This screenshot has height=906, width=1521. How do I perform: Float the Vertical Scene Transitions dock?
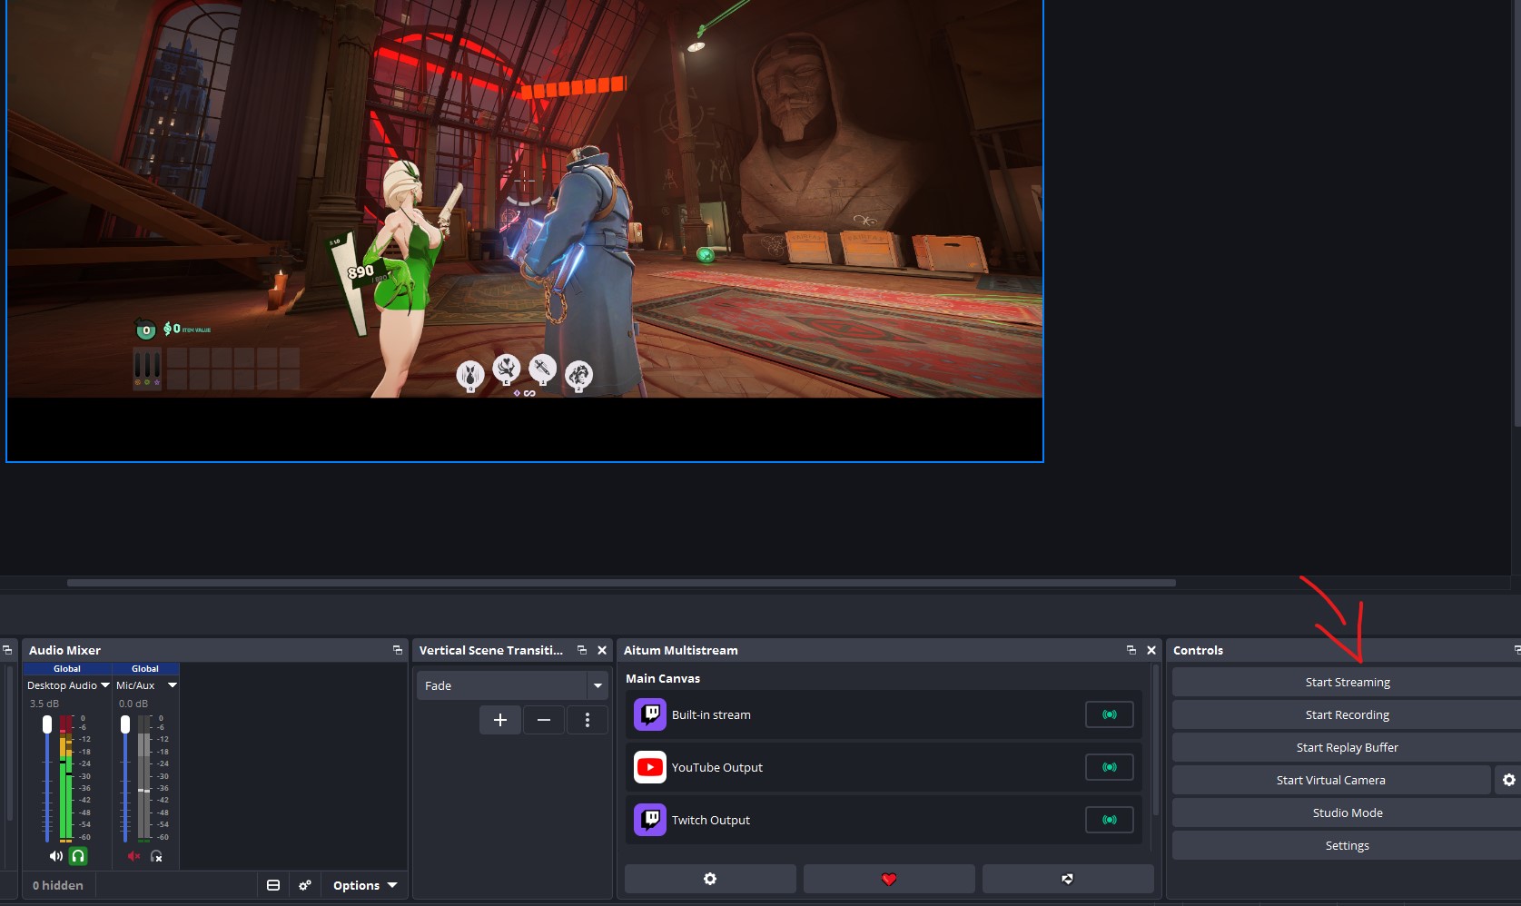click(582, 650)
